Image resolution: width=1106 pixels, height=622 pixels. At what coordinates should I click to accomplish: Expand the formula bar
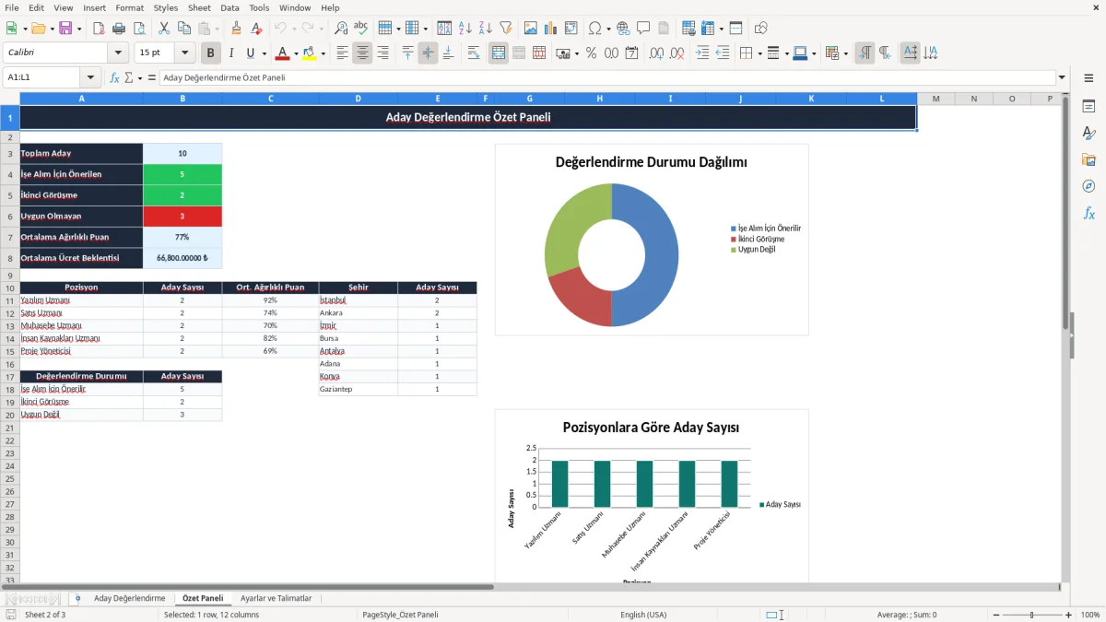click(x=1062, y=77)
